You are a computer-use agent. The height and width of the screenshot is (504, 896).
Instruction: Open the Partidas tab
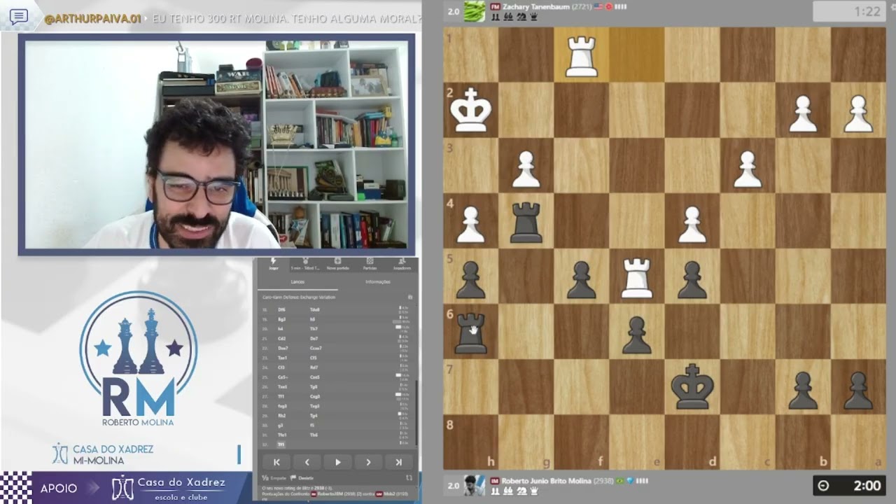point(370,264)
